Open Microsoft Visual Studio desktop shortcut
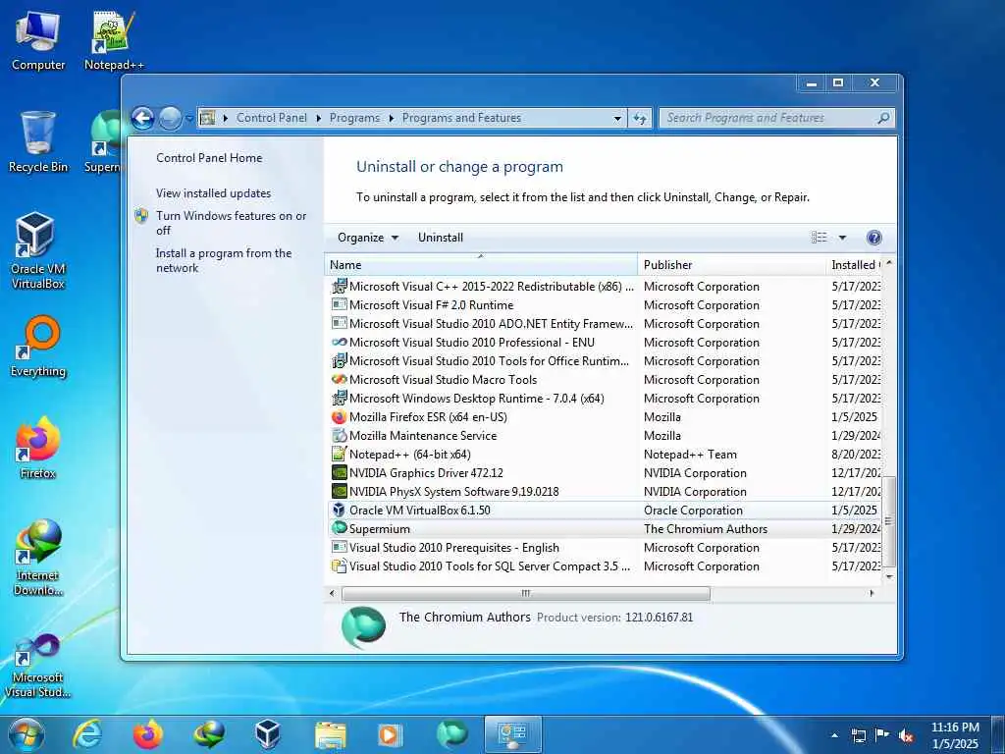This screenshot has width=1005, height=754. point(37,665)
